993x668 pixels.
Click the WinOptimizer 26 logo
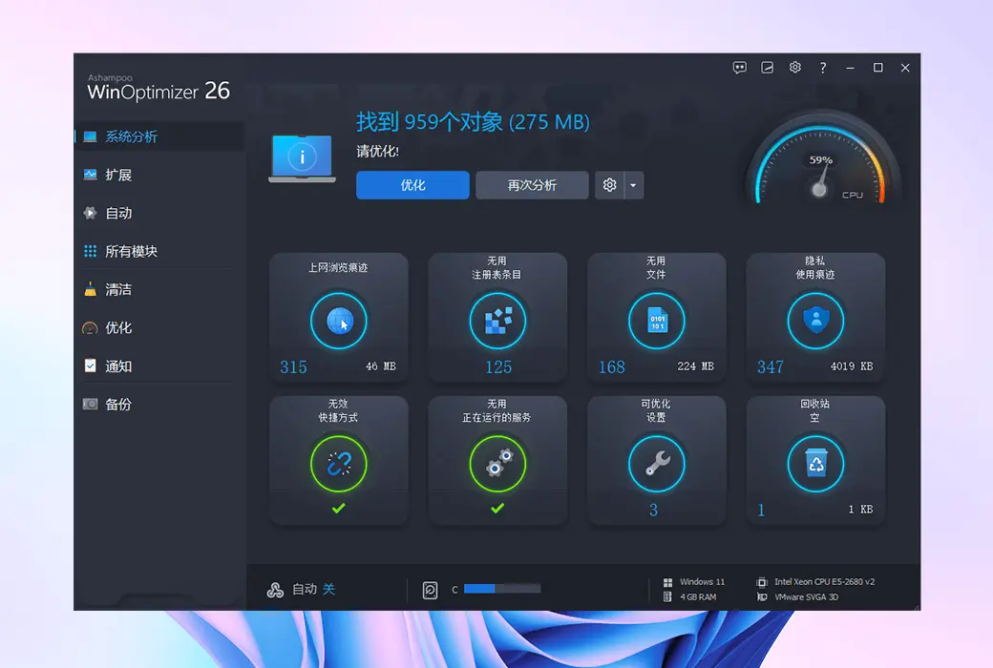(158, 88)
